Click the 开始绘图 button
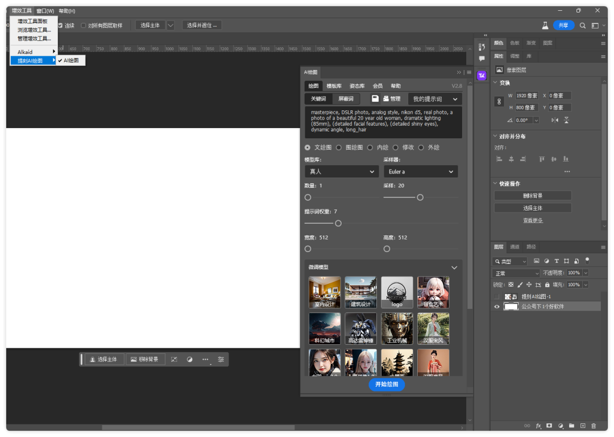Viewport: 614px width, 437px height. pos(387,385)
